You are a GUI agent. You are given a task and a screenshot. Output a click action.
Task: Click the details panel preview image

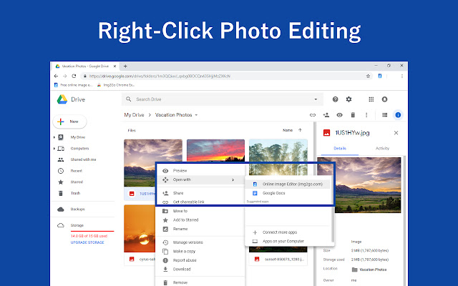click(359, 185)
